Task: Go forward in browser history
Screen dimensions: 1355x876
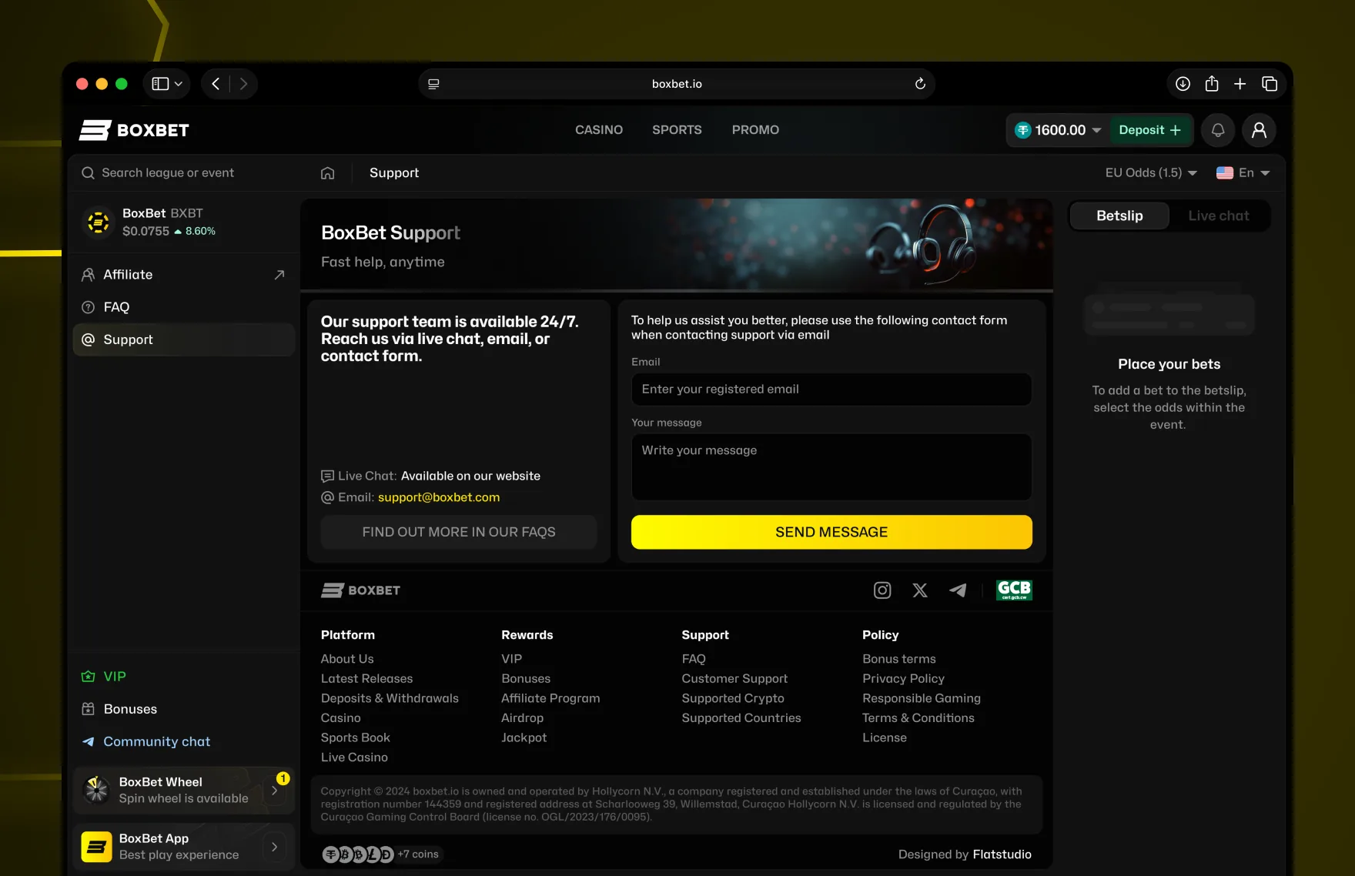Action: (x=243, y=84)
